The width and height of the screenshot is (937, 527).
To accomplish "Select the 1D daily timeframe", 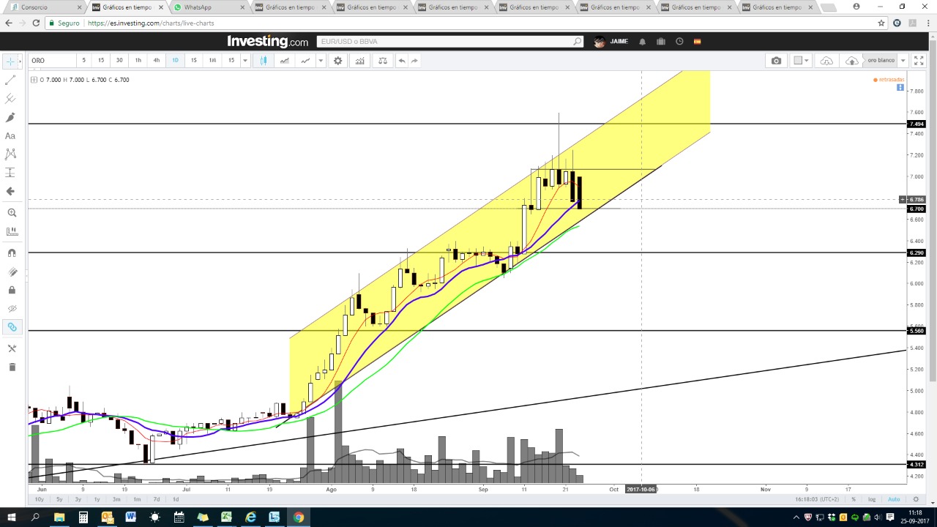I will (175, 61).
